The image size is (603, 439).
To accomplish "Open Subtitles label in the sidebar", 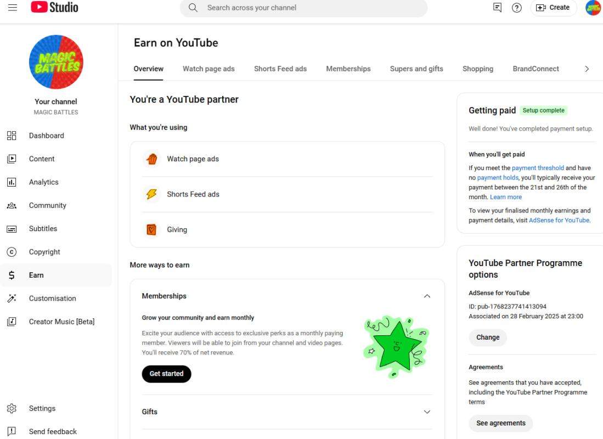I will click(x=43, y=228).
